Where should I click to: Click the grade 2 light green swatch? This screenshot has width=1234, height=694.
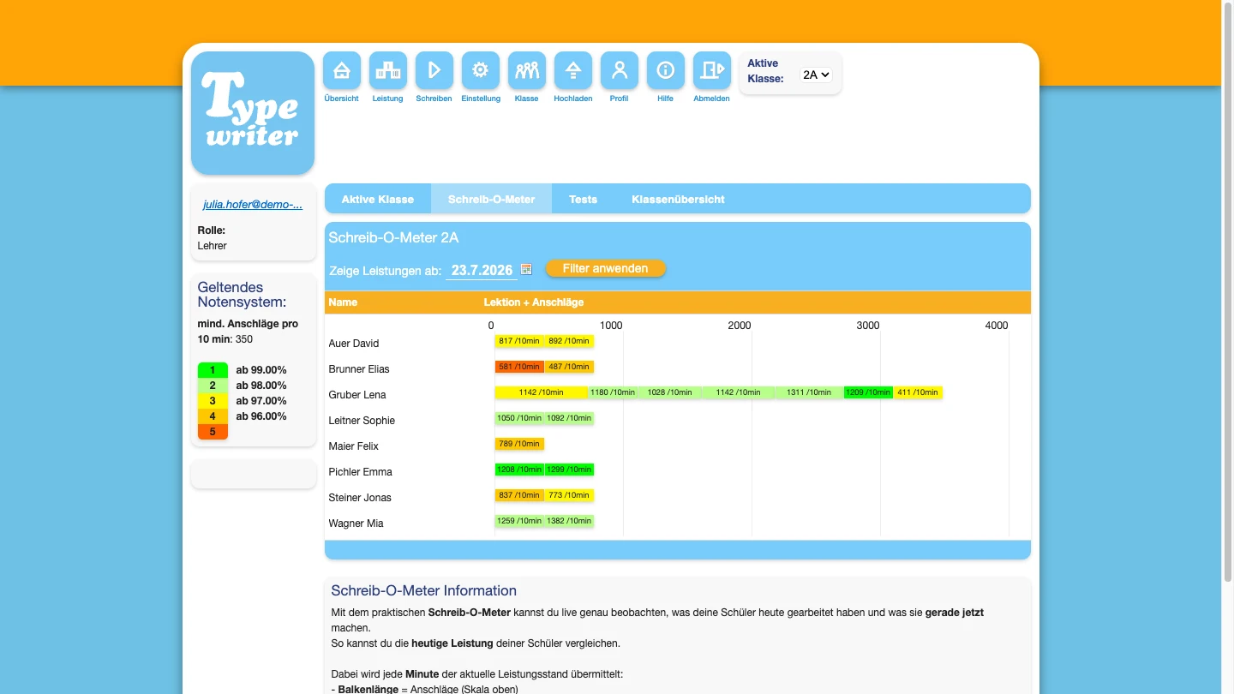[x=213, y=386]
